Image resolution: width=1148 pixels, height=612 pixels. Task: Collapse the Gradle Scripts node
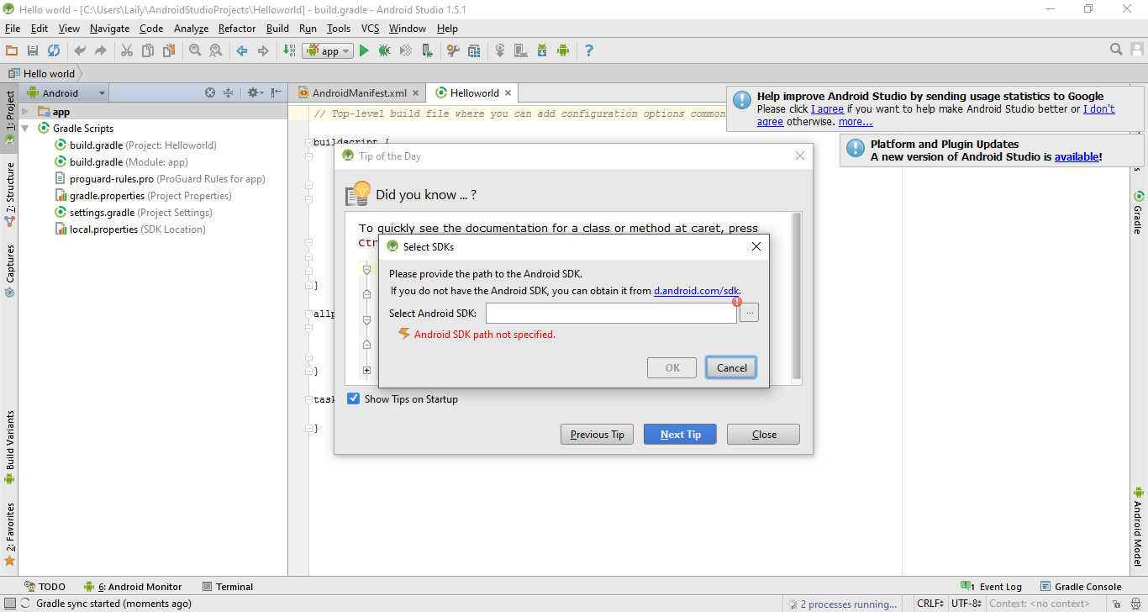click(25, 129)
